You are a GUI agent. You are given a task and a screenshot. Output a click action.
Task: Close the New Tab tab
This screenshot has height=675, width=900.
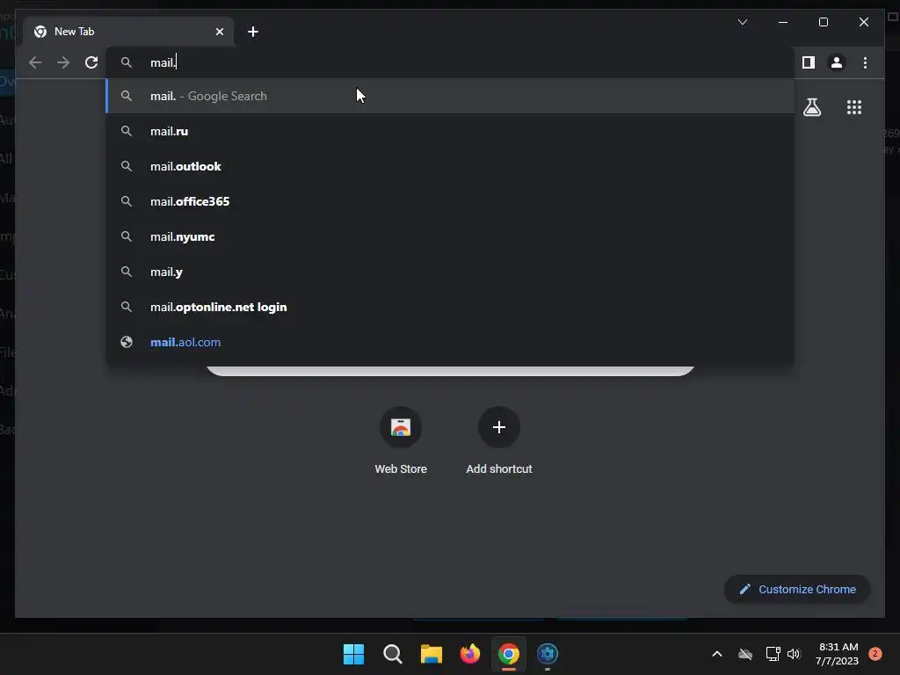219,32
